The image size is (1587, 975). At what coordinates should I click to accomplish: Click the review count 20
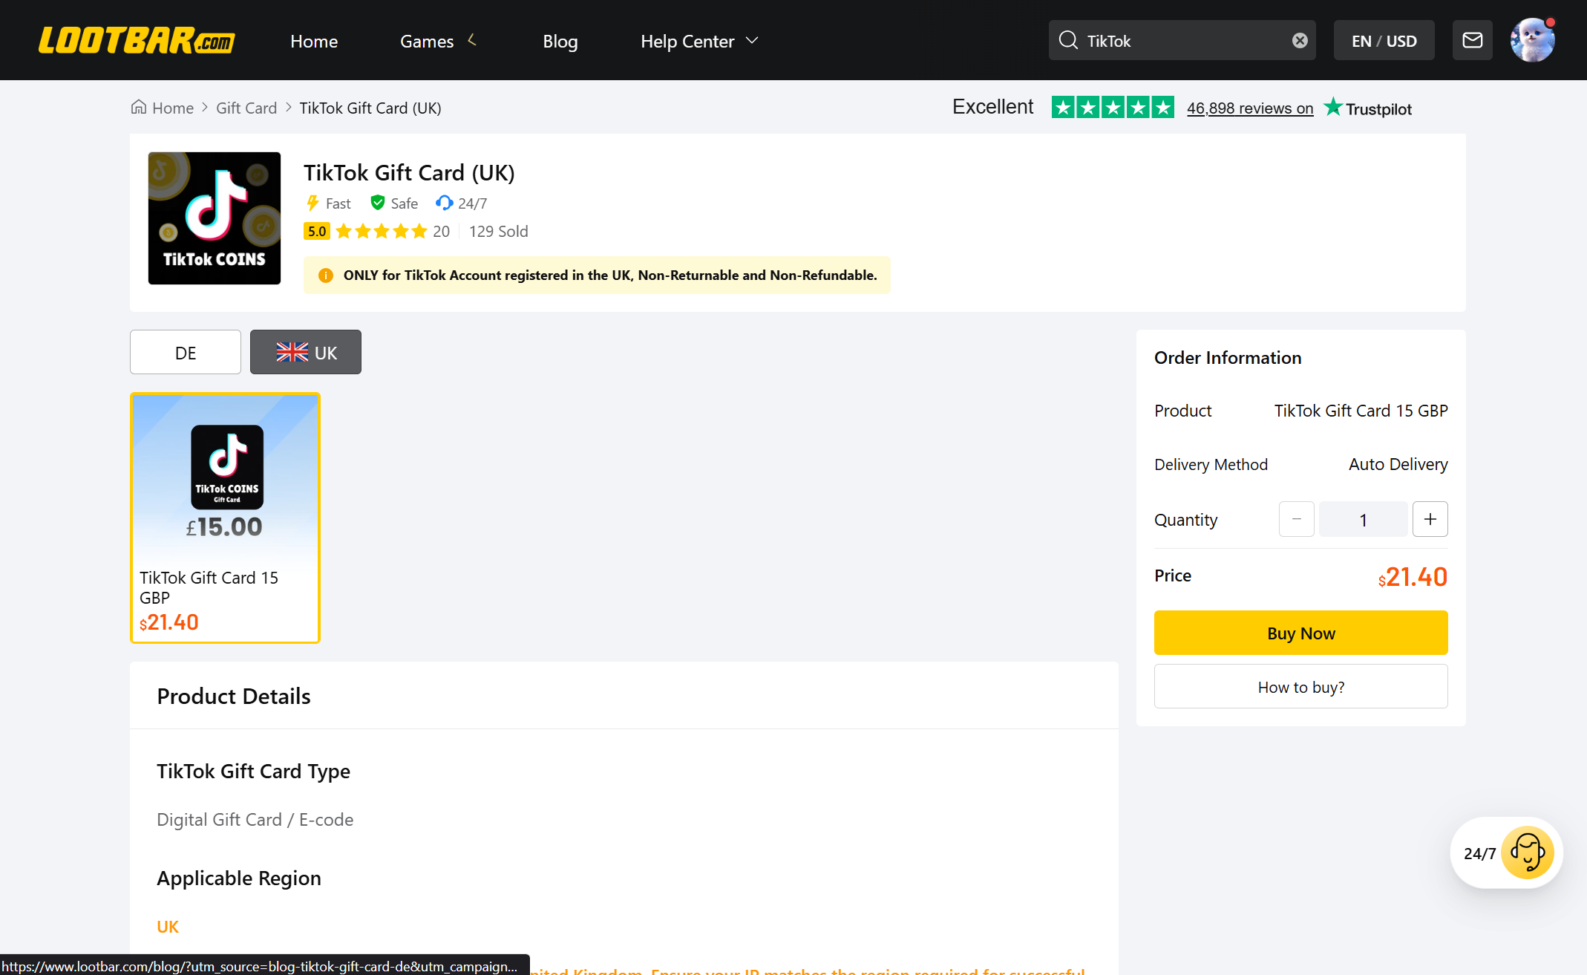point(441,231)
